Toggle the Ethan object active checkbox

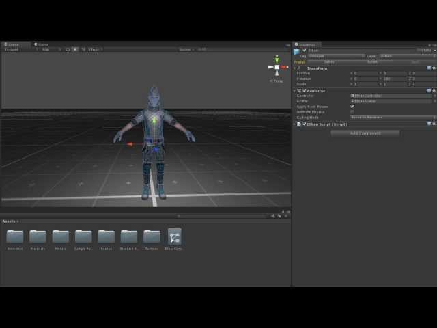(x=305, y=50)
